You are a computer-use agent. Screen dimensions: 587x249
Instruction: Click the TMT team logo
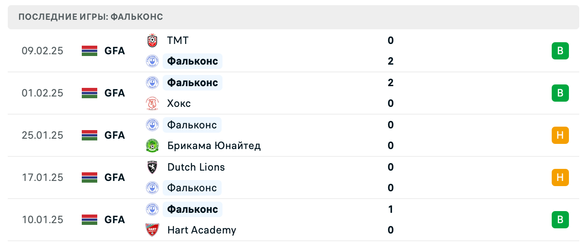[x=152, y=41]
